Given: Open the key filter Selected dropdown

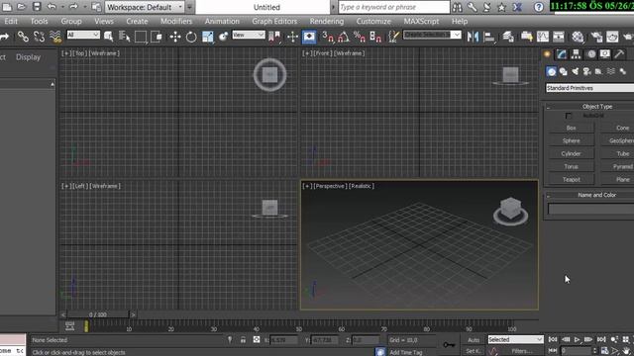Looking at the screenshot, I should pyautogui.click(x=515, y=340).
